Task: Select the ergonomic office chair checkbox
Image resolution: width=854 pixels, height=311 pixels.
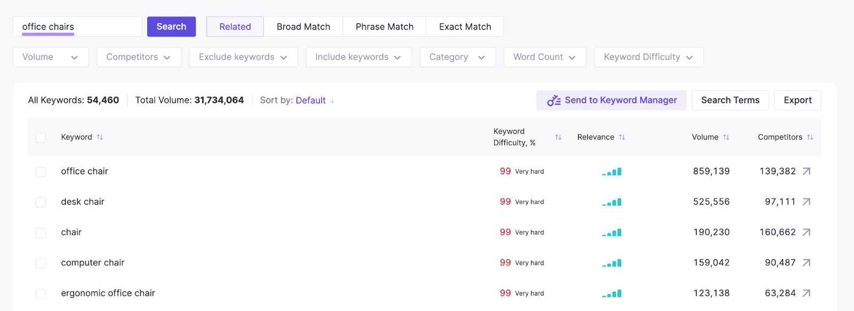Action: click(x=41, y=293)
